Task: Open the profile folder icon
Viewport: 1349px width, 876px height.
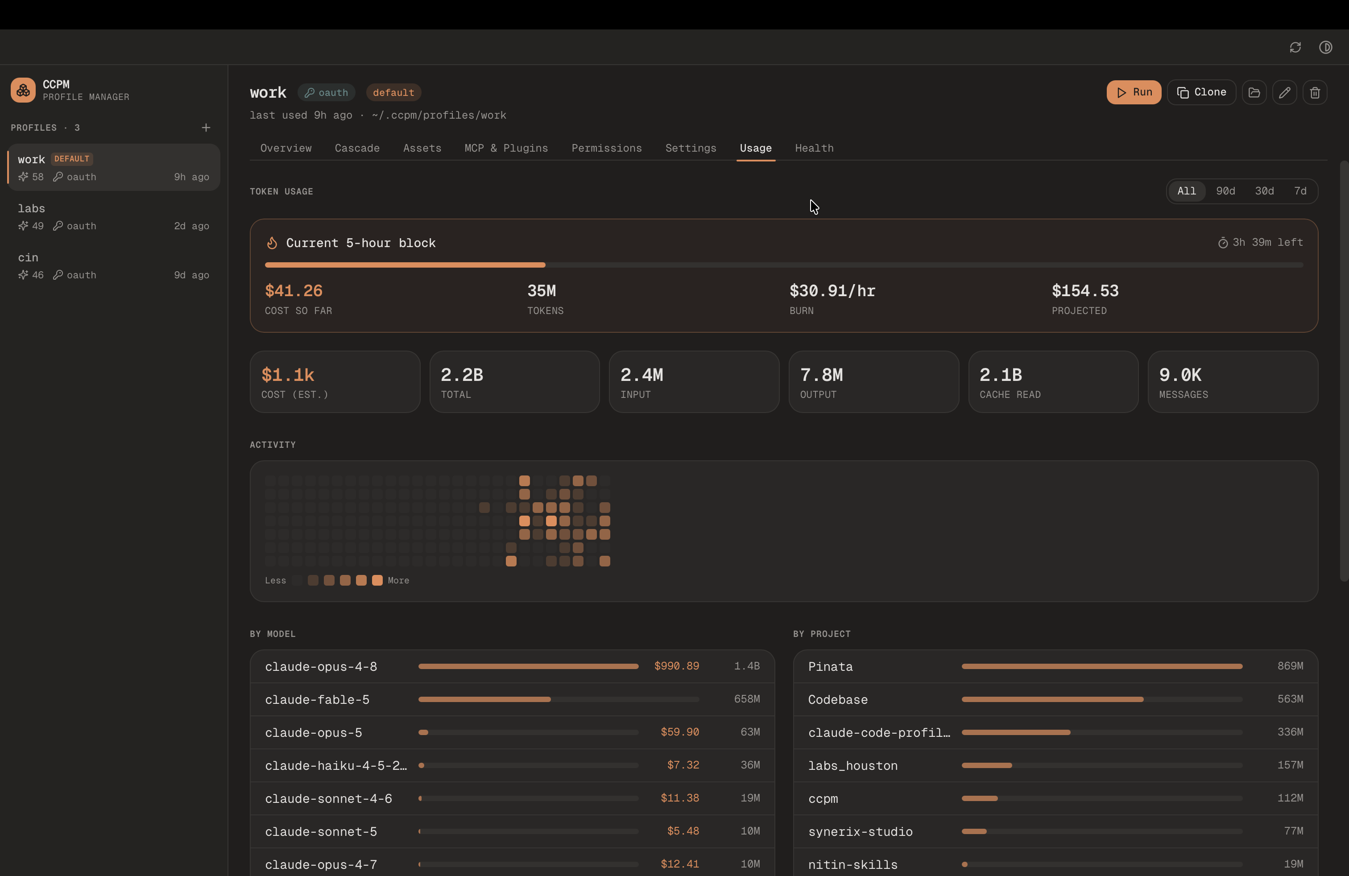Action: coord(1254,92)
